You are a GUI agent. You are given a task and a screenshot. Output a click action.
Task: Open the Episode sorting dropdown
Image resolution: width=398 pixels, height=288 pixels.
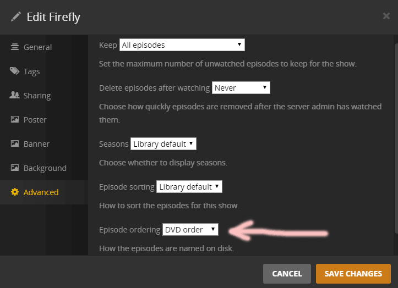[189, 187]
